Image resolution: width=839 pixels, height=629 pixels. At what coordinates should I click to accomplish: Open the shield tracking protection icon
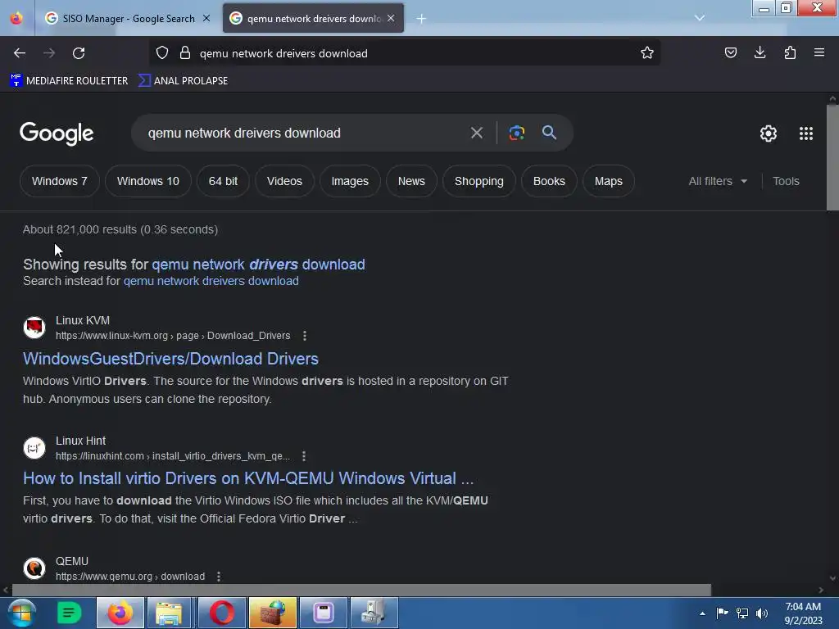point(162,53)
